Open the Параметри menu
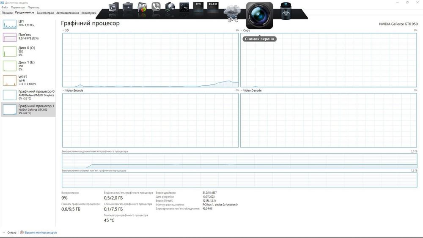The height and width of the screenshot is (238, 423). point(18,7)
